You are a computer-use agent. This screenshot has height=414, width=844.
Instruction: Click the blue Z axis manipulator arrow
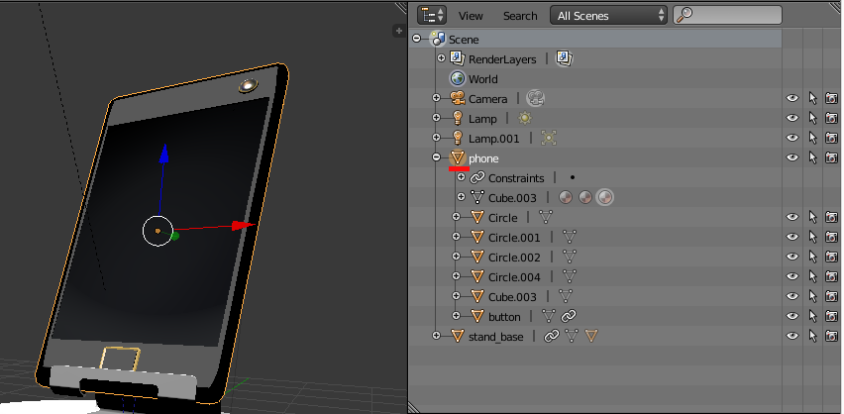pos(163,154)
